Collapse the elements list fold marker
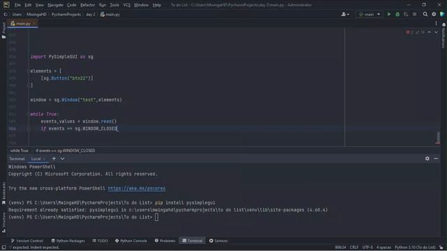447x251 pixels. coord(29,71)
